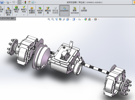Toggle the Instant3D button
135x100 pixels.
click(64, 11)
